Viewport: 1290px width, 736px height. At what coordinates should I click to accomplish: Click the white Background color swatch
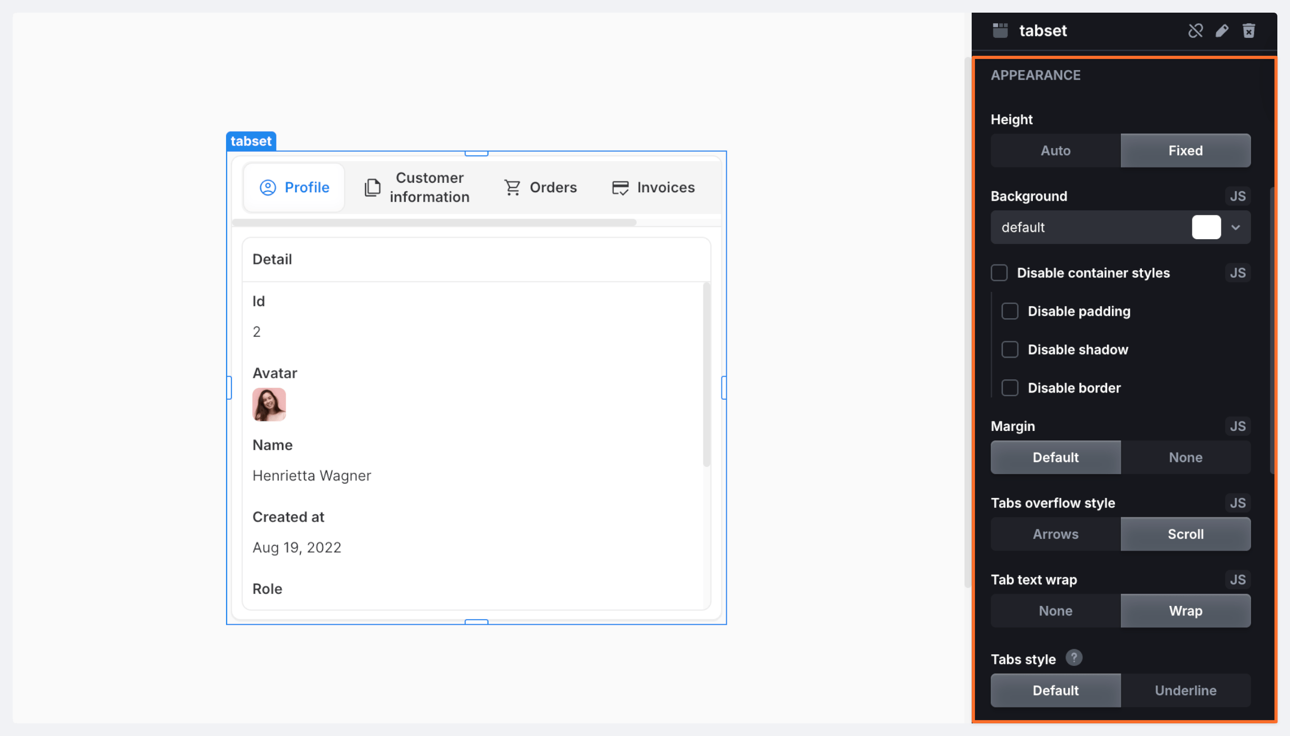tap(1206, 228)
